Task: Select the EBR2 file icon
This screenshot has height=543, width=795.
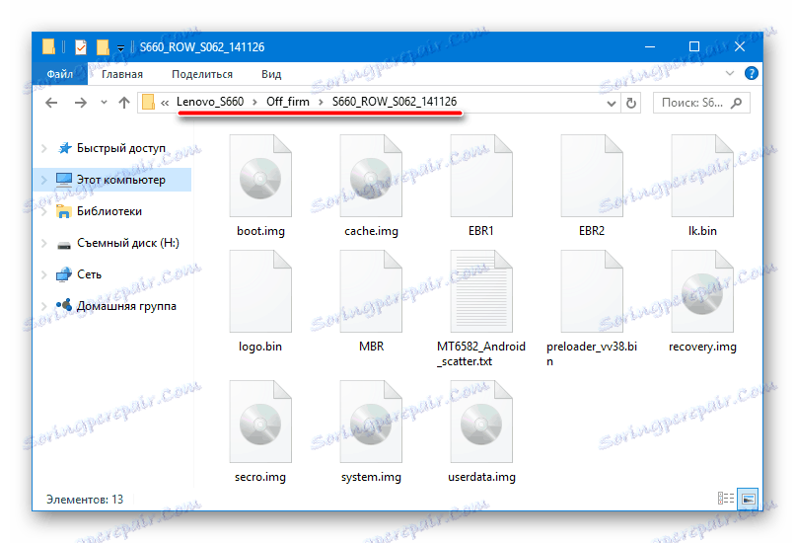Action: [592, 176]
